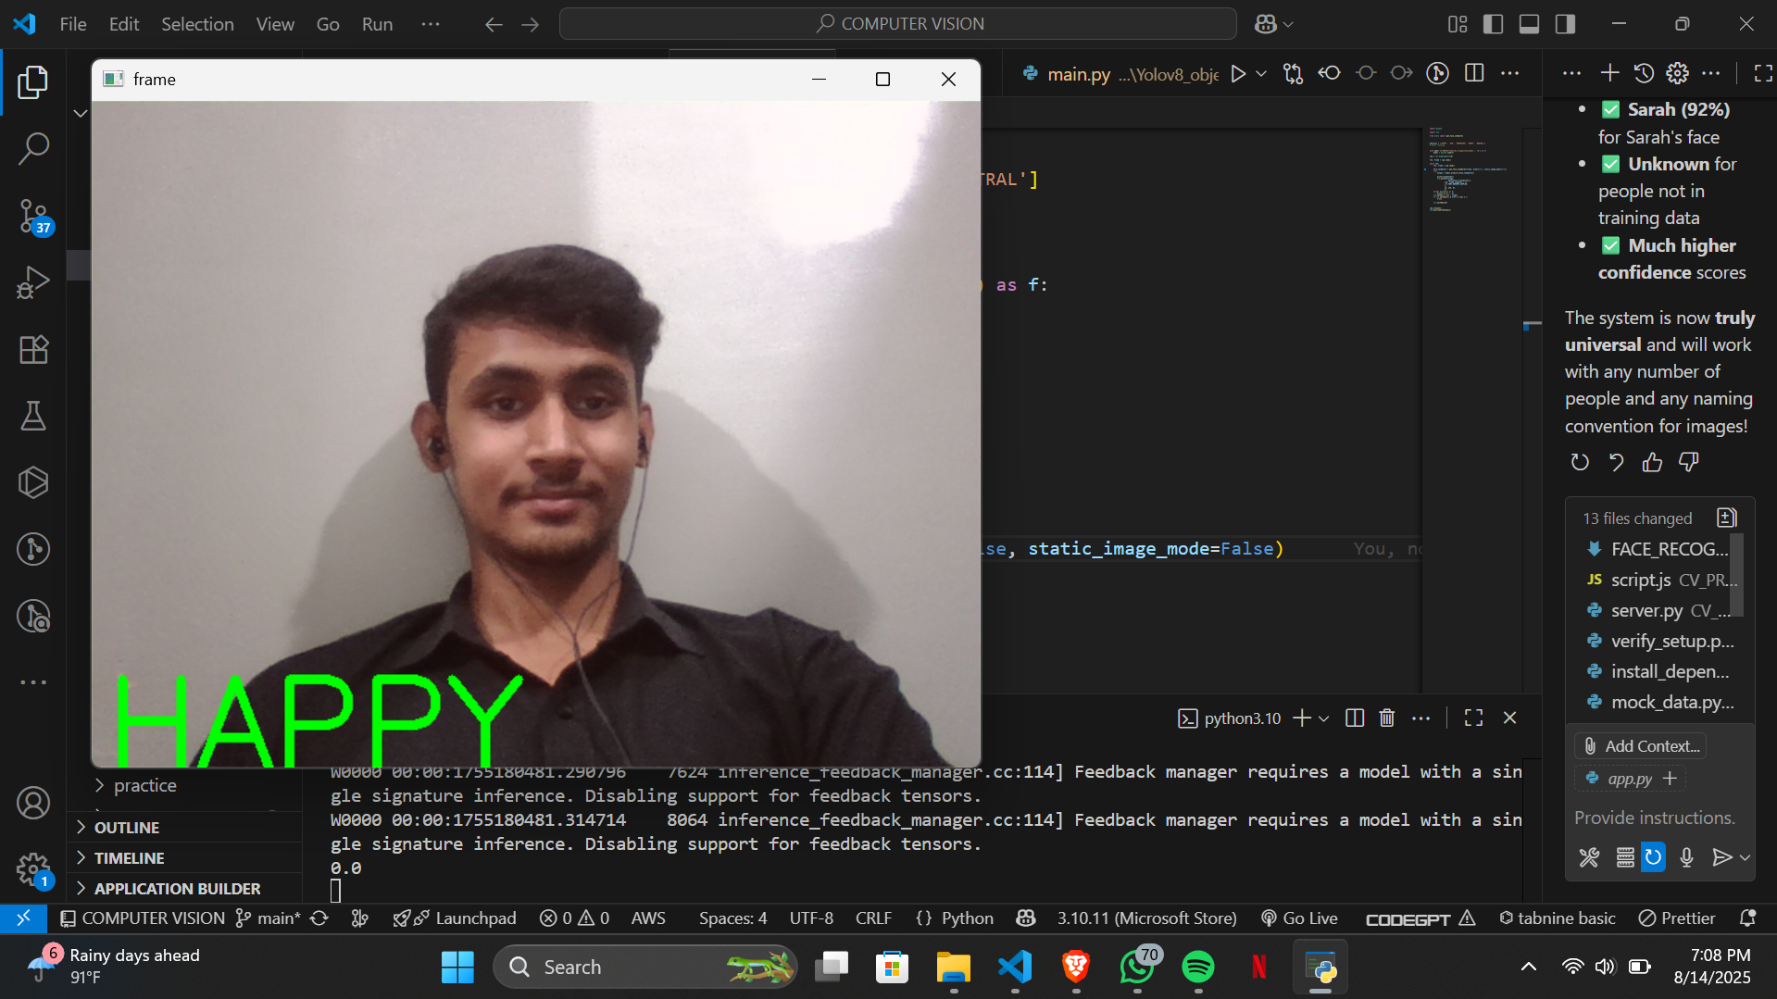This screenshot has height=999, width=1777.
Task: Open the Testing flask view
Action: click(x=33, y=416)
